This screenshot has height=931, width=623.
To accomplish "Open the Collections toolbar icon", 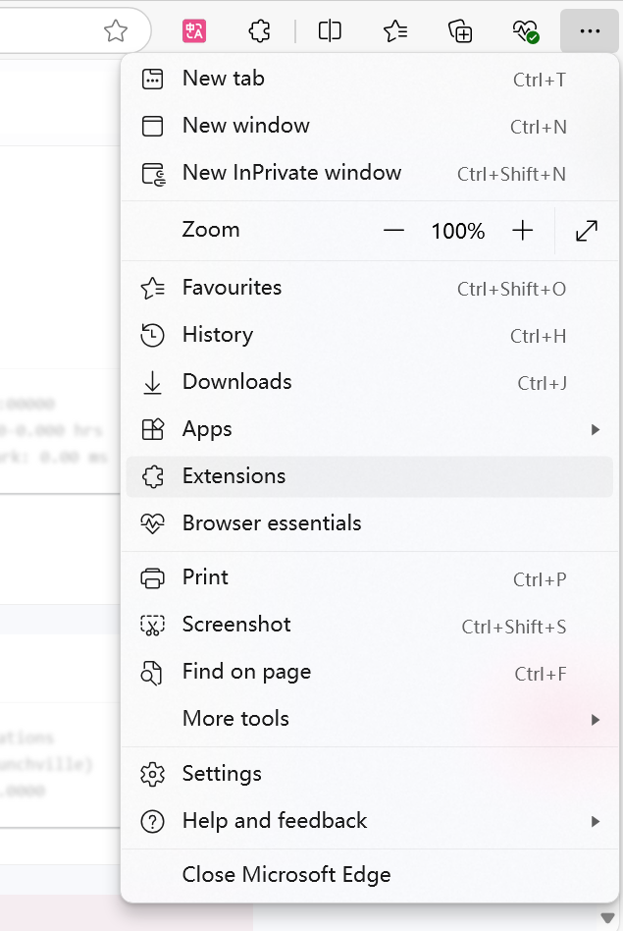I will click(460, 31).
